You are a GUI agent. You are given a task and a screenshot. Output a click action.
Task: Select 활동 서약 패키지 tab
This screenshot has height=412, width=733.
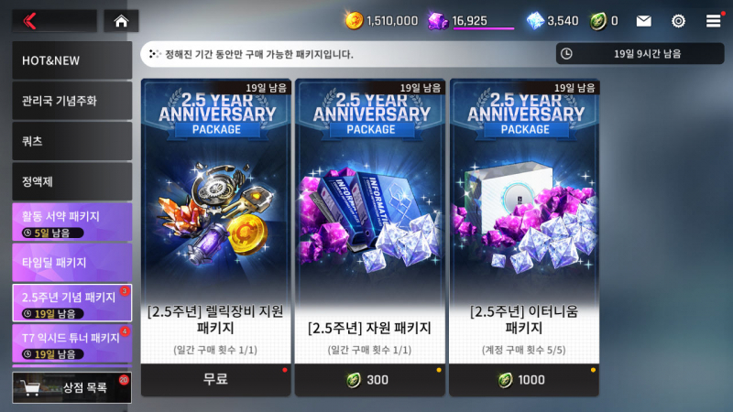click(72, 222)
